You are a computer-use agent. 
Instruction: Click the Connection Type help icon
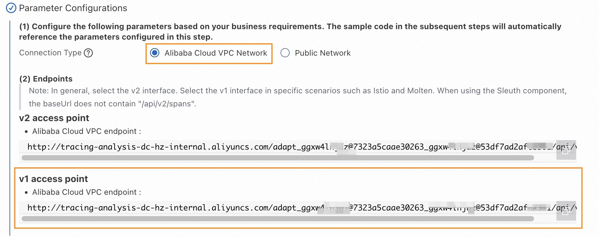(88, 53)
